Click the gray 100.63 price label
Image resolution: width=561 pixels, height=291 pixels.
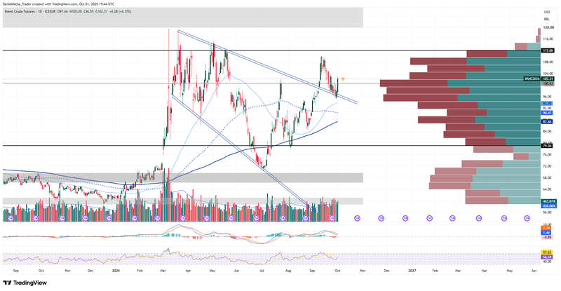(x=548, y=83)
